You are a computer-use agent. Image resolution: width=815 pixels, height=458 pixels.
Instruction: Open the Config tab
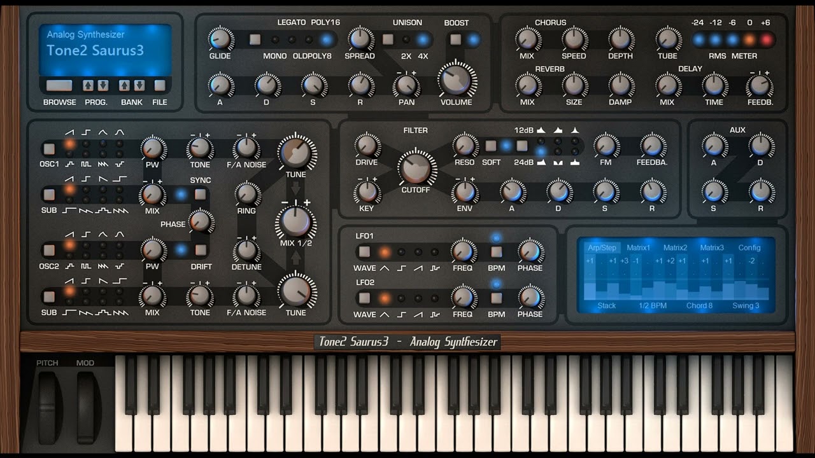[749, 248]
